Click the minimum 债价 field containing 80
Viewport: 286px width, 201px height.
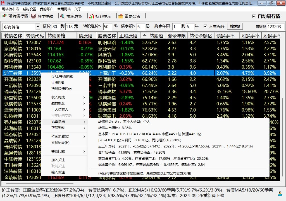56,26
